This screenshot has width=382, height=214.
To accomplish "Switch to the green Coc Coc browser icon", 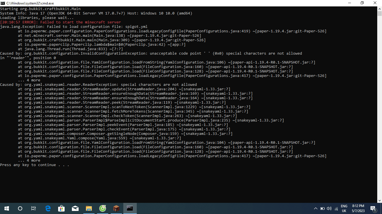I will [102, 208].
